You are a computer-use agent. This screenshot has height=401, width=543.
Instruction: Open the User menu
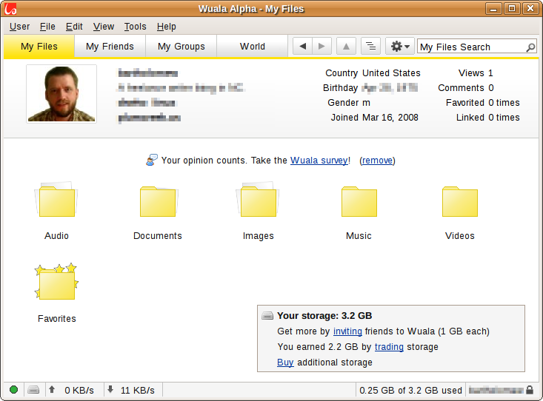point(20,27)
